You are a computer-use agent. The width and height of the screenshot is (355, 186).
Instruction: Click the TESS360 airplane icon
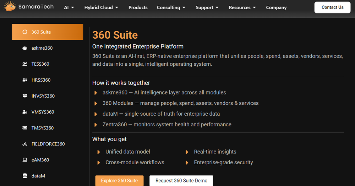pos(25,64)
